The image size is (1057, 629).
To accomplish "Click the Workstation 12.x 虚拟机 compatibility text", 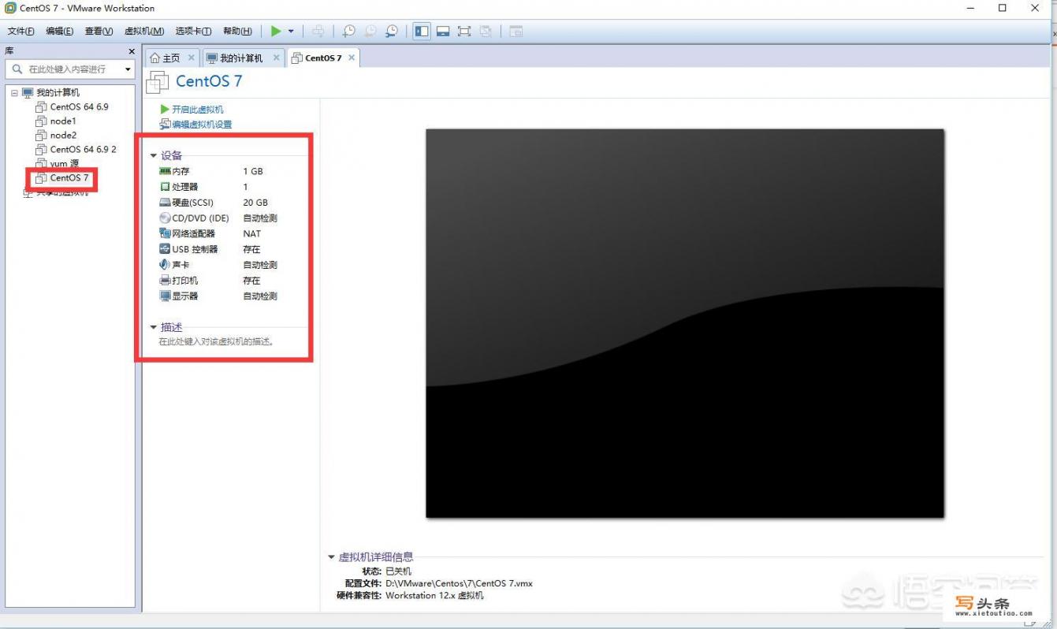I will pos(434,596).
